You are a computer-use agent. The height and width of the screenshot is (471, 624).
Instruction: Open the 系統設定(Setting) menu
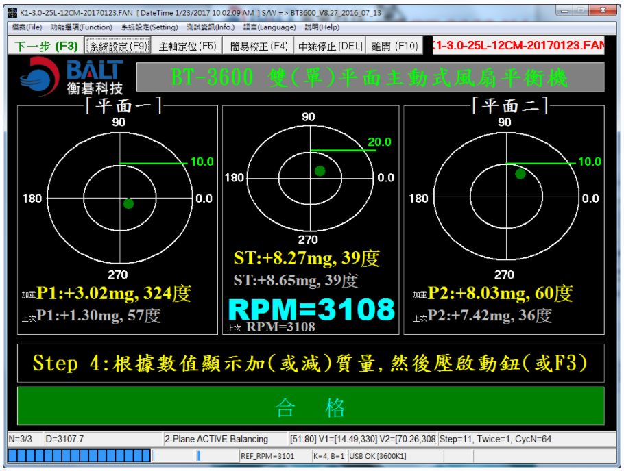point(149,27)
